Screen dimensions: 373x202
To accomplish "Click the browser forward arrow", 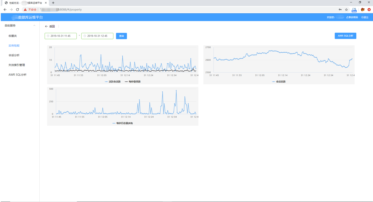I will click(11, 10).
